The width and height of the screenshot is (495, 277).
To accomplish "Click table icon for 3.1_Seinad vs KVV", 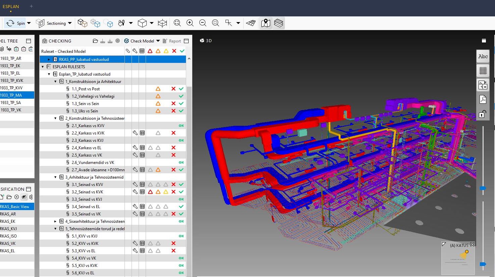I will click(x=142, y=185).
